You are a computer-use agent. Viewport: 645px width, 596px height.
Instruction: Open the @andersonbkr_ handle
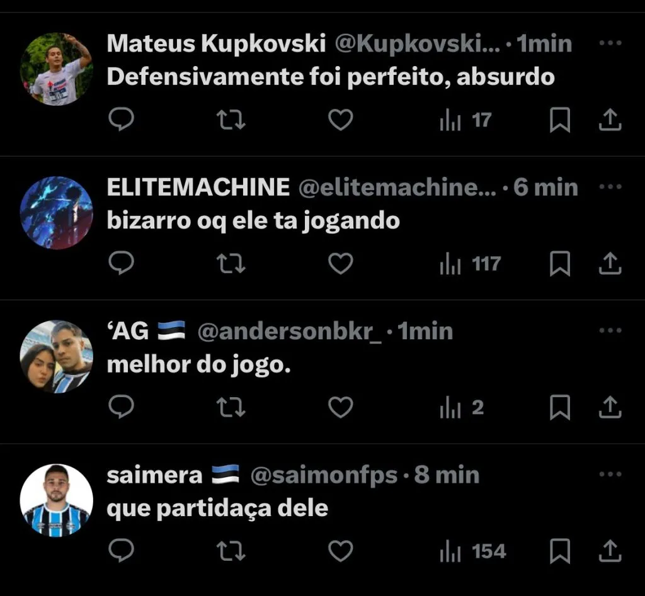[290, 332]
